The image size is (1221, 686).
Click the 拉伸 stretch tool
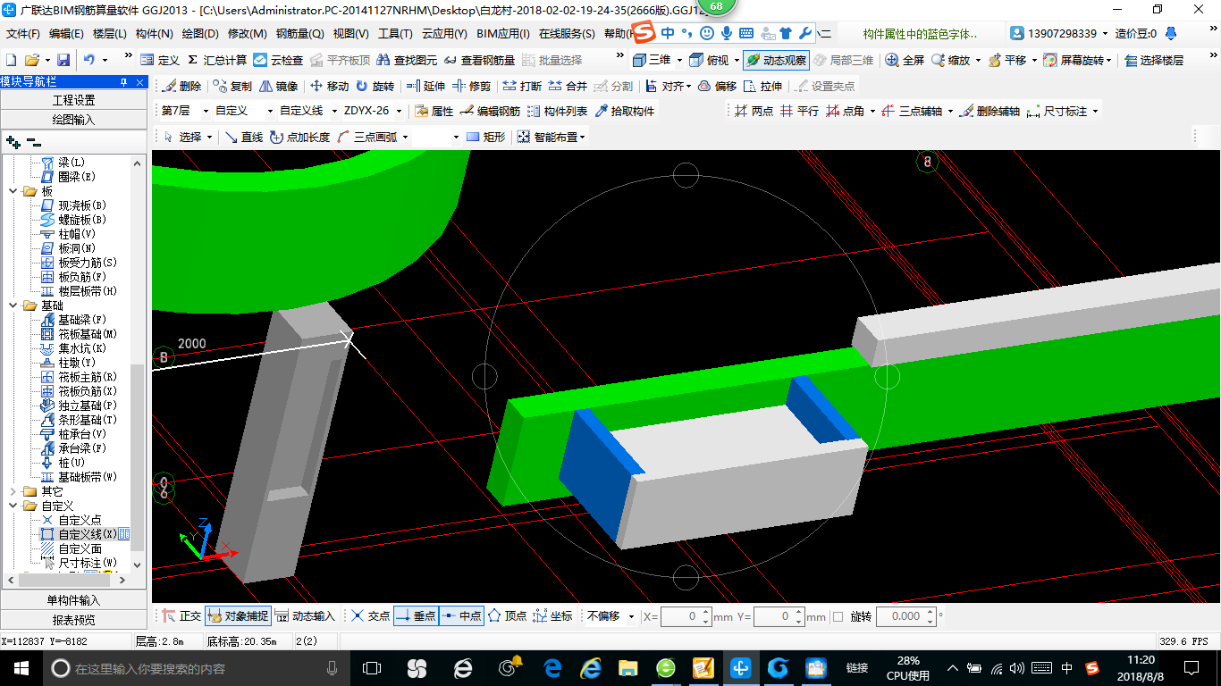pyautogui.click(x=762, y=87)
